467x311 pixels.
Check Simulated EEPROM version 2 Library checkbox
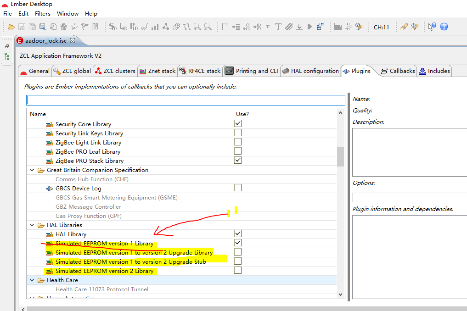point(238,270)
